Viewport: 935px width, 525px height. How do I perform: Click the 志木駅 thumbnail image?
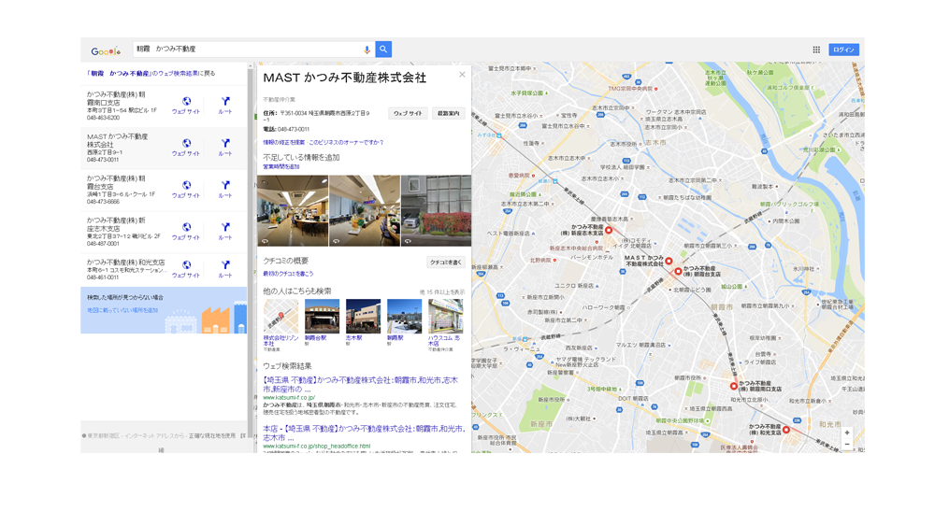coord(363,317)
